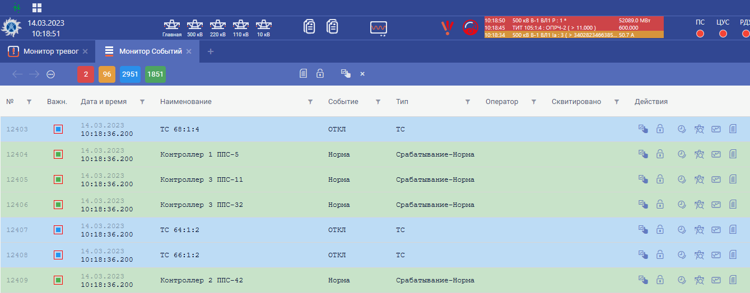Click the lock icon in row 12404
This screenshot has height=293, width=750.
660,154
